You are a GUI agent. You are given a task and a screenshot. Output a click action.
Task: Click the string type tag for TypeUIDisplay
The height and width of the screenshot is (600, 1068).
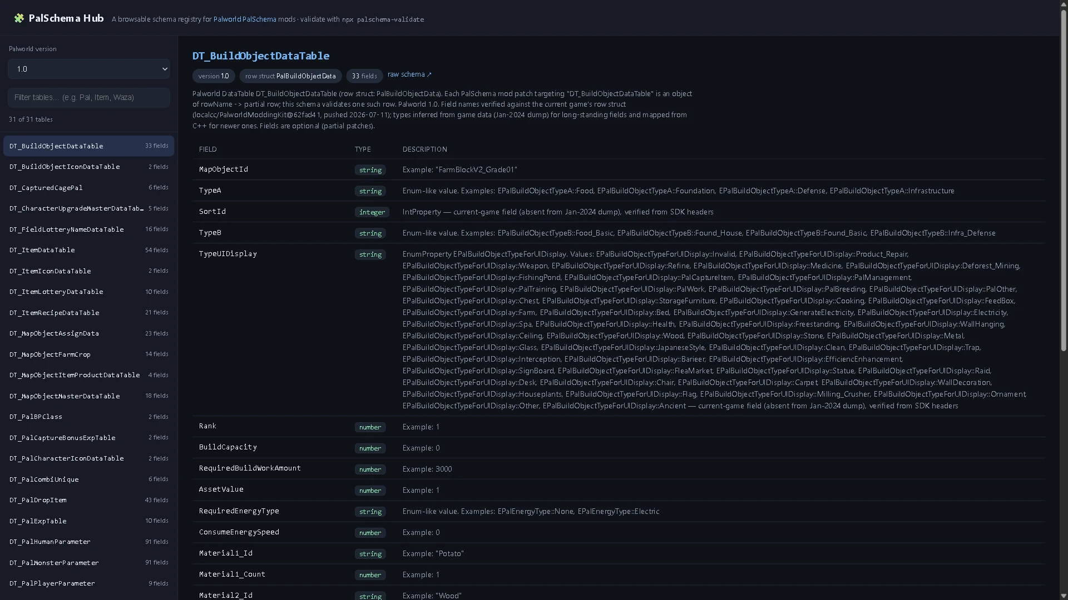click(370, 254)
